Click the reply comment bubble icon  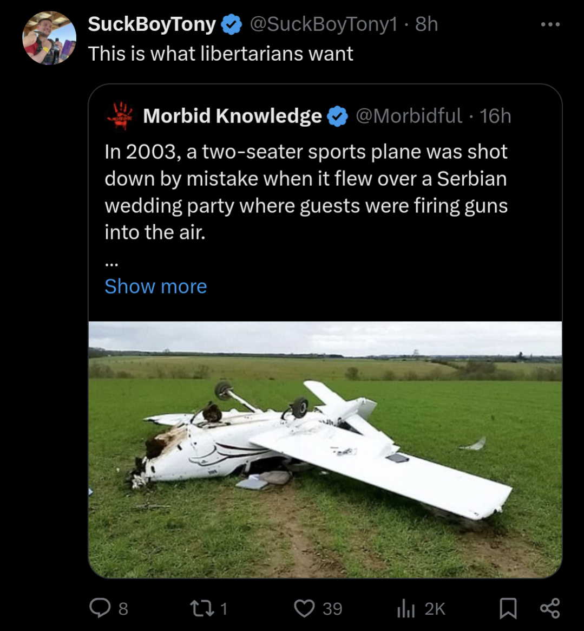pyautogui.click(x=100, y=608)
